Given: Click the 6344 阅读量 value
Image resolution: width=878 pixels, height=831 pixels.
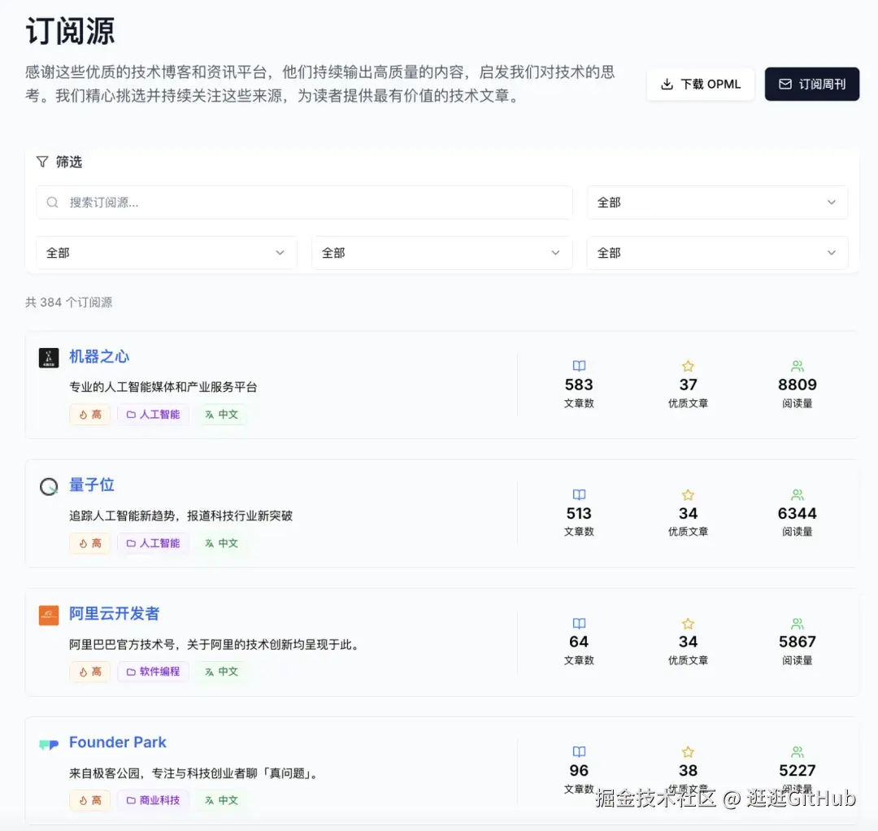Looking at the screenshot, I should pos(798,514).
